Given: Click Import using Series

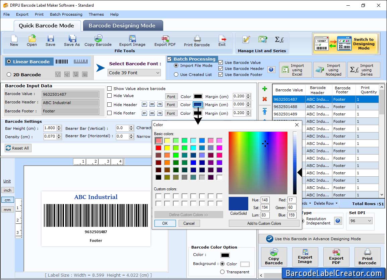Looking at the screenshot, I should (364, 70).
